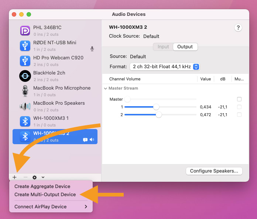Select the WH-1000XM3 1 device name
Viewport: 257px width, 219px height.
pos(51,118)
